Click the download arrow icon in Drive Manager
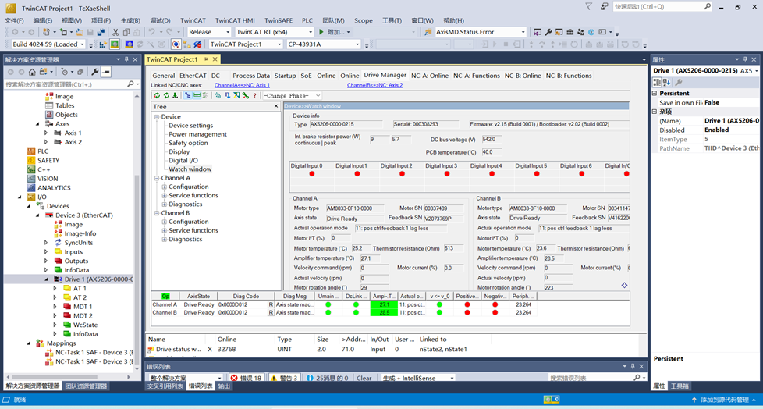 (x=176, y=95)
